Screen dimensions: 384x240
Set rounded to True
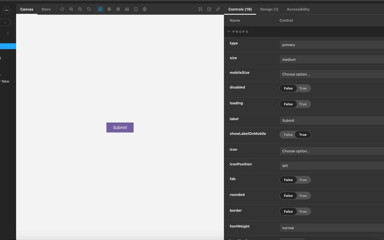tap(303, 196)
